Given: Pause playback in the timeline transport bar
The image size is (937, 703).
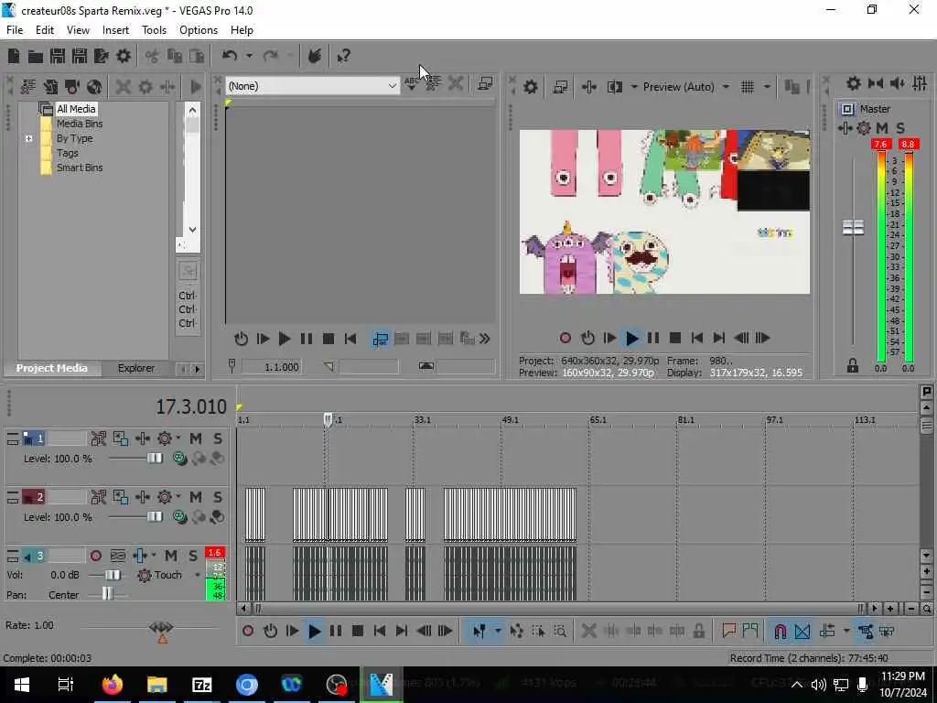Looking at the screenshot, I should (x=336, y=632).
